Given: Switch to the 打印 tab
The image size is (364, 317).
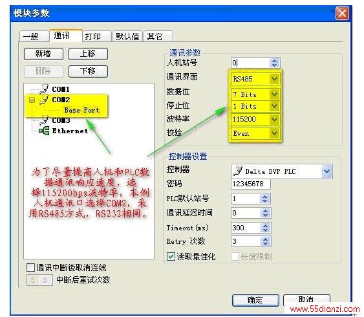Looking at the screenshot, I should click(96, 36).
